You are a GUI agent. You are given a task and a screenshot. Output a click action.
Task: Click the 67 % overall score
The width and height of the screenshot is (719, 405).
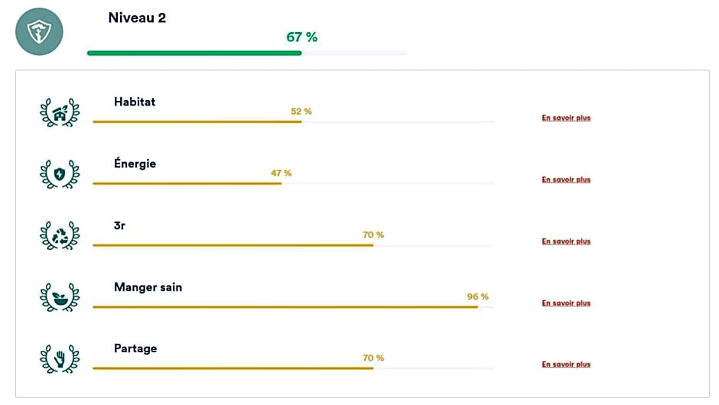[x=301, y=37]
